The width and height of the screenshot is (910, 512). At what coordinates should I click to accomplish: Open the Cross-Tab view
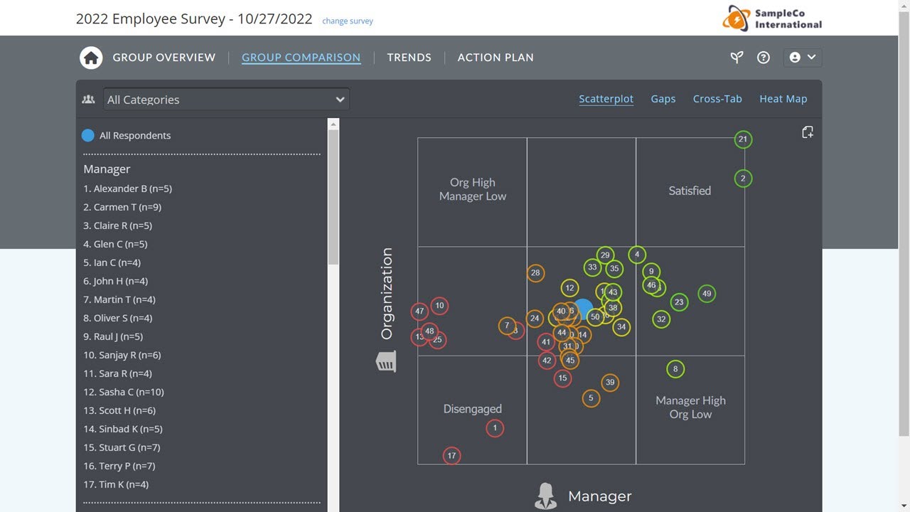coord(717,99)
